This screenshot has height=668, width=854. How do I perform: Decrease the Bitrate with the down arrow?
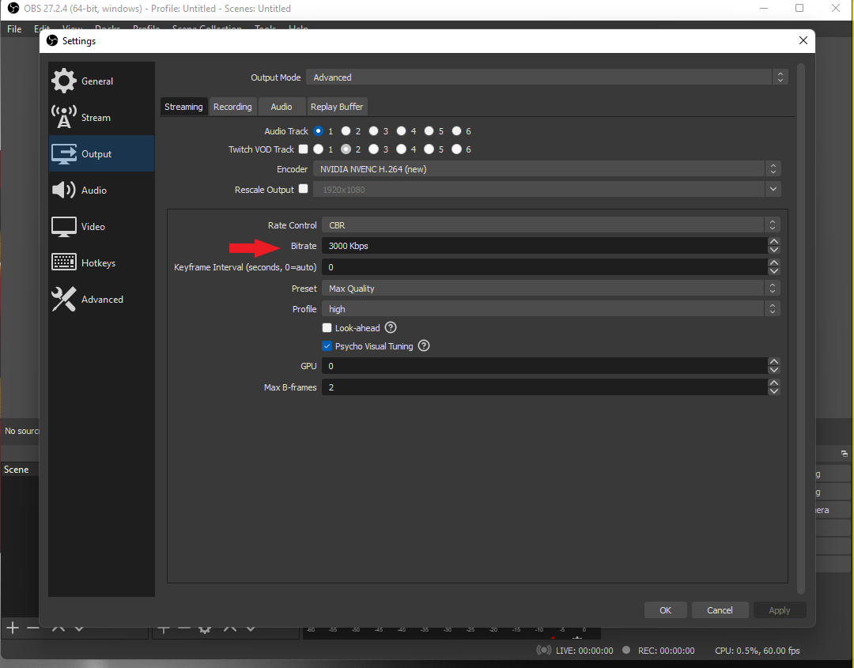coord(774,250)
